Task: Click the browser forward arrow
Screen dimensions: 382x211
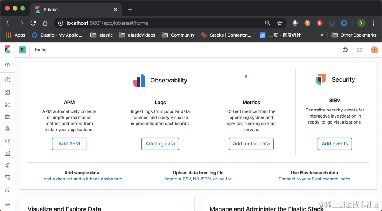Action: (x=21, y=23)
